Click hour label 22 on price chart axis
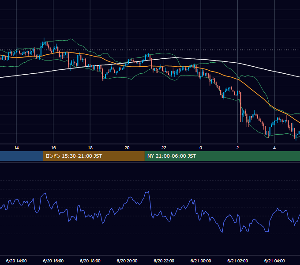 click(164, 148)
